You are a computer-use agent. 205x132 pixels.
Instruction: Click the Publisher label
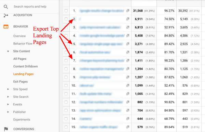tap(19, 112)
